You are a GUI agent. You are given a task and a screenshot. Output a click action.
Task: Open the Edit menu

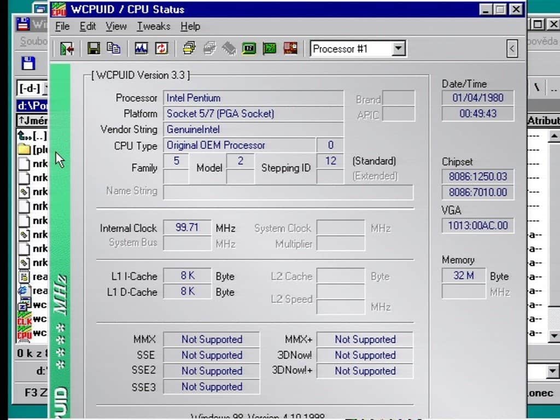[87, 26]
